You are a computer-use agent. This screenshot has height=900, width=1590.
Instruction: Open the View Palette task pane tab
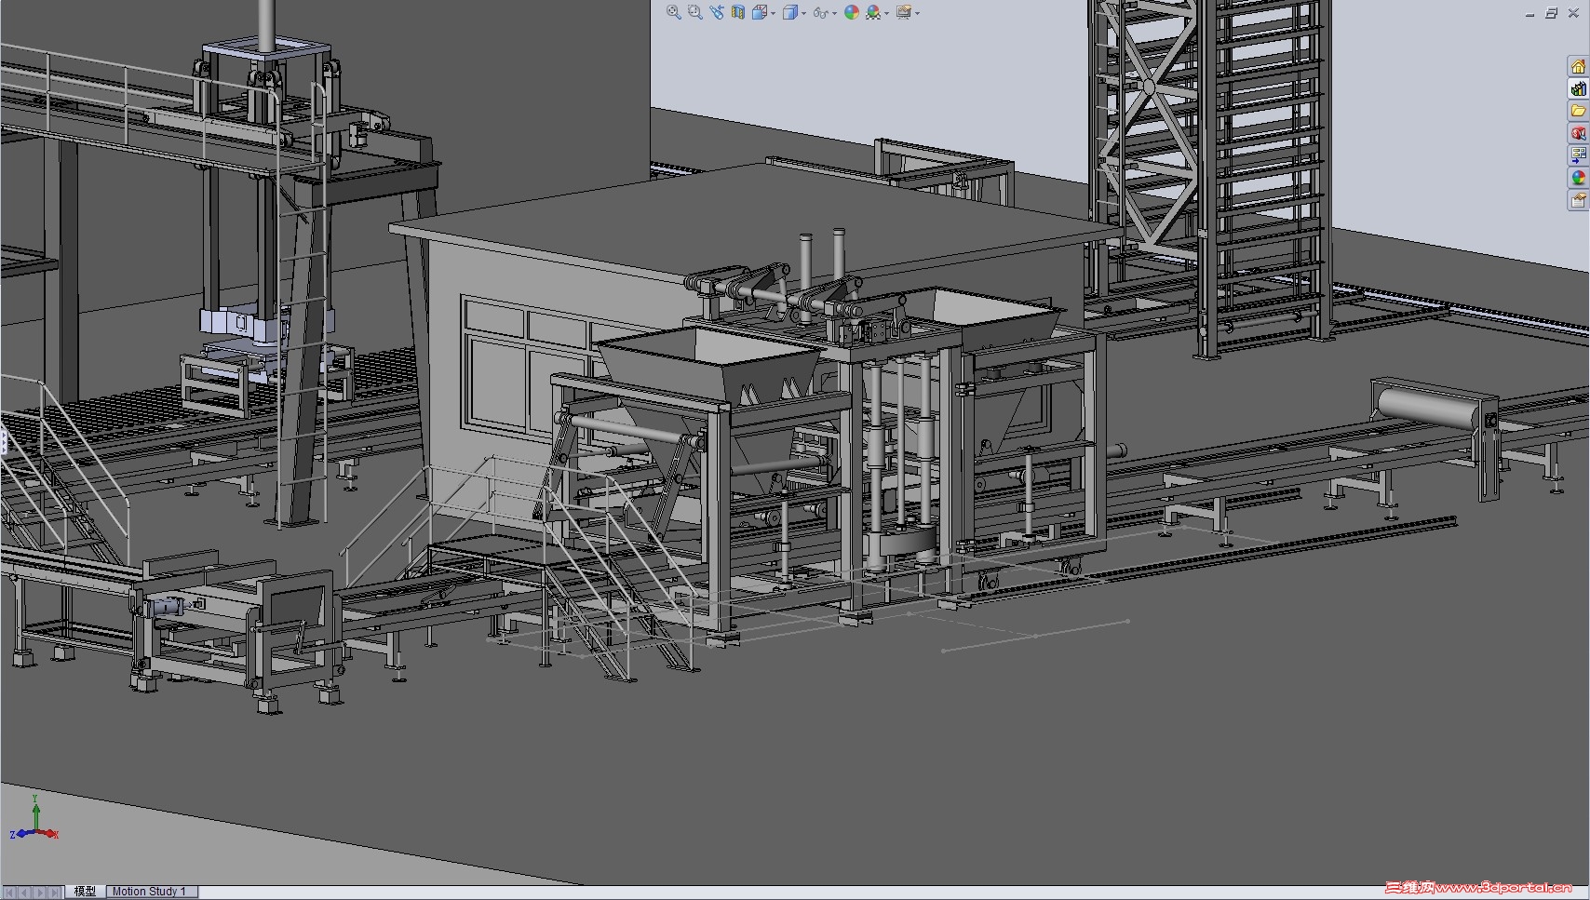[1578, 155]
